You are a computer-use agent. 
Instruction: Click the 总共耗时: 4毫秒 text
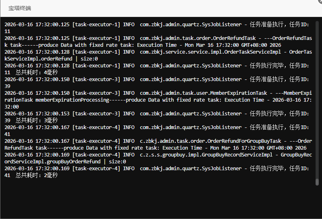pos(37,73)
